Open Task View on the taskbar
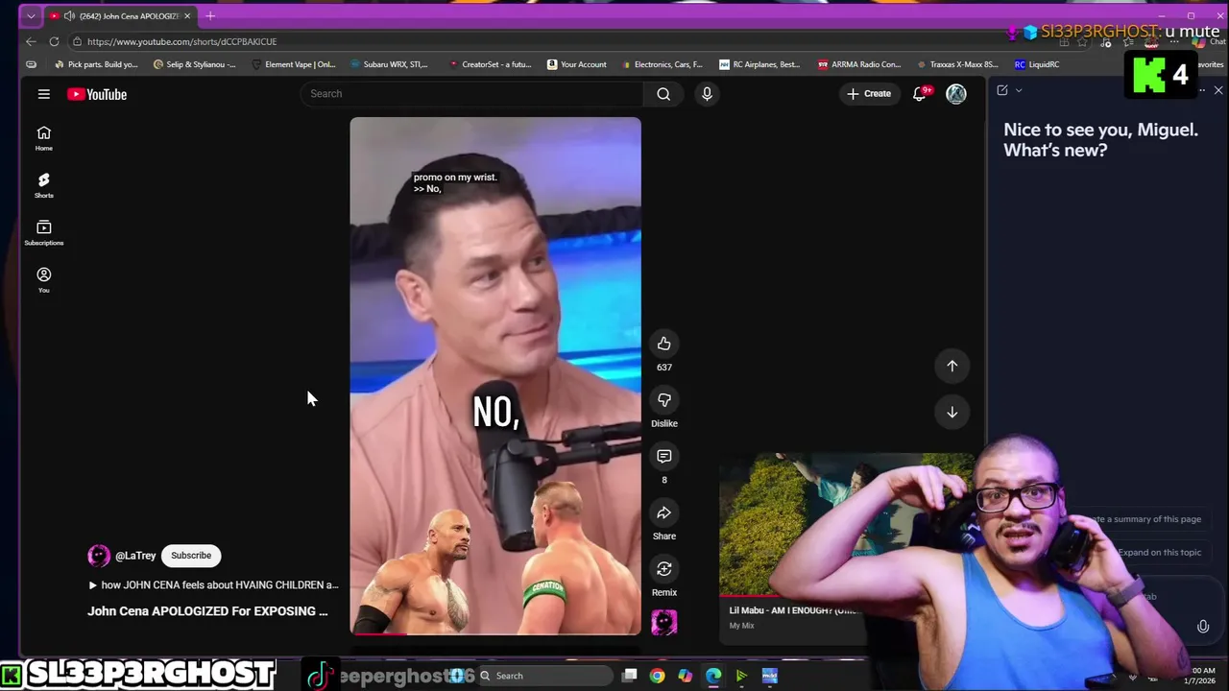Screen dimensions: 1229x691 coord(629,676)
